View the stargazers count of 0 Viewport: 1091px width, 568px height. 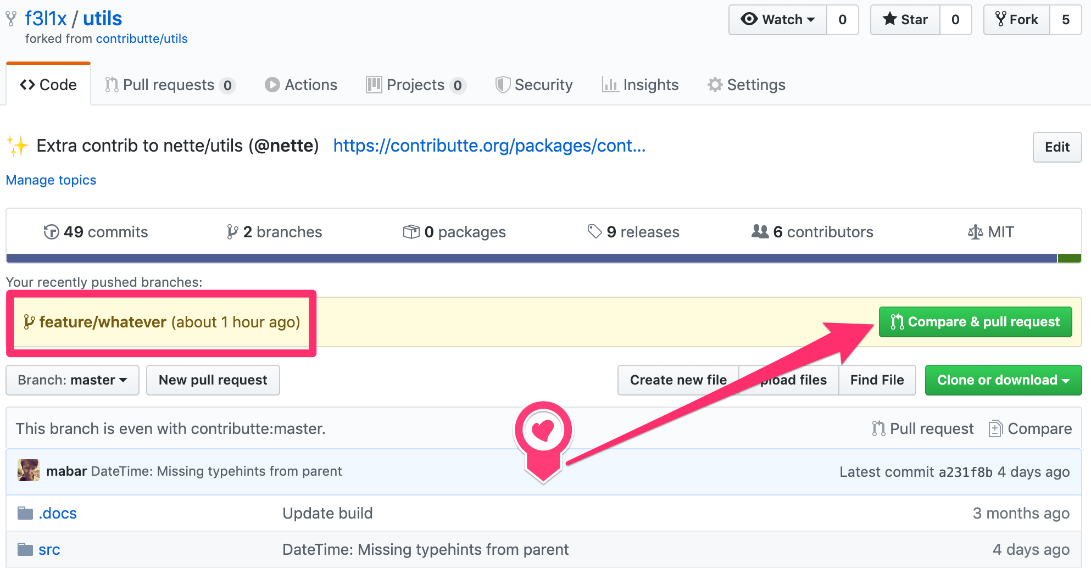click(x=955, y=20)
